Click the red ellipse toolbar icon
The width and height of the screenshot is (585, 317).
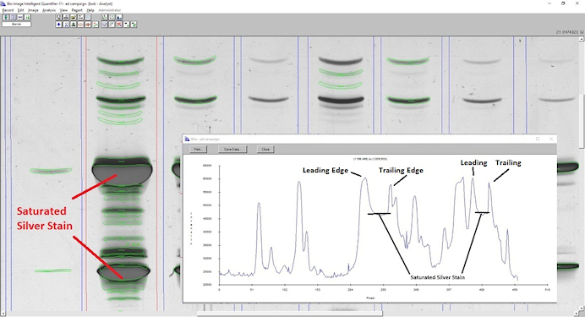click(80, 25)
